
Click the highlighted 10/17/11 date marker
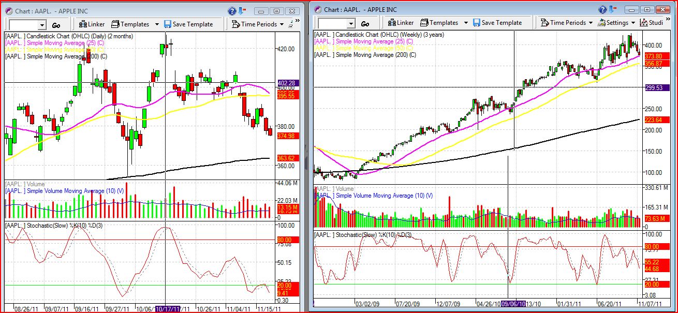(168, 308)
